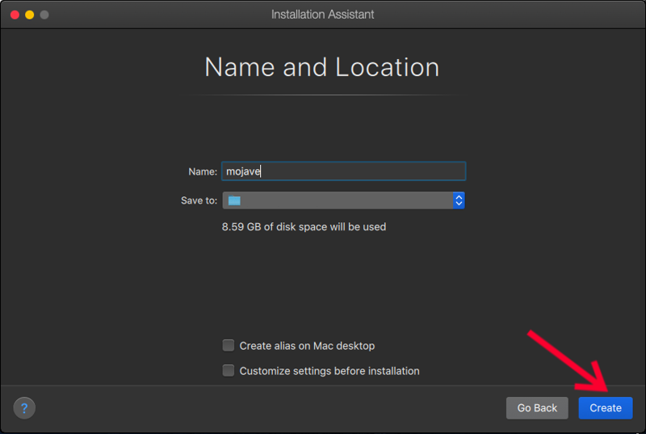Viewport: 646px width, 434px height.
Task: Click the Name and Location heading
Action: pos(322,67)
